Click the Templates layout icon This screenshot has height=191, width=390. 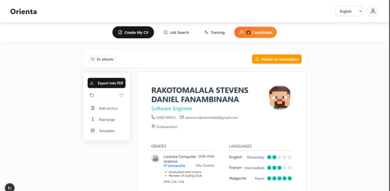tap(92, 131)
